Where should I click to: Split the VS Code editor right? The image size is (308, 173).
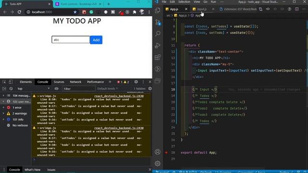point(297,9)
